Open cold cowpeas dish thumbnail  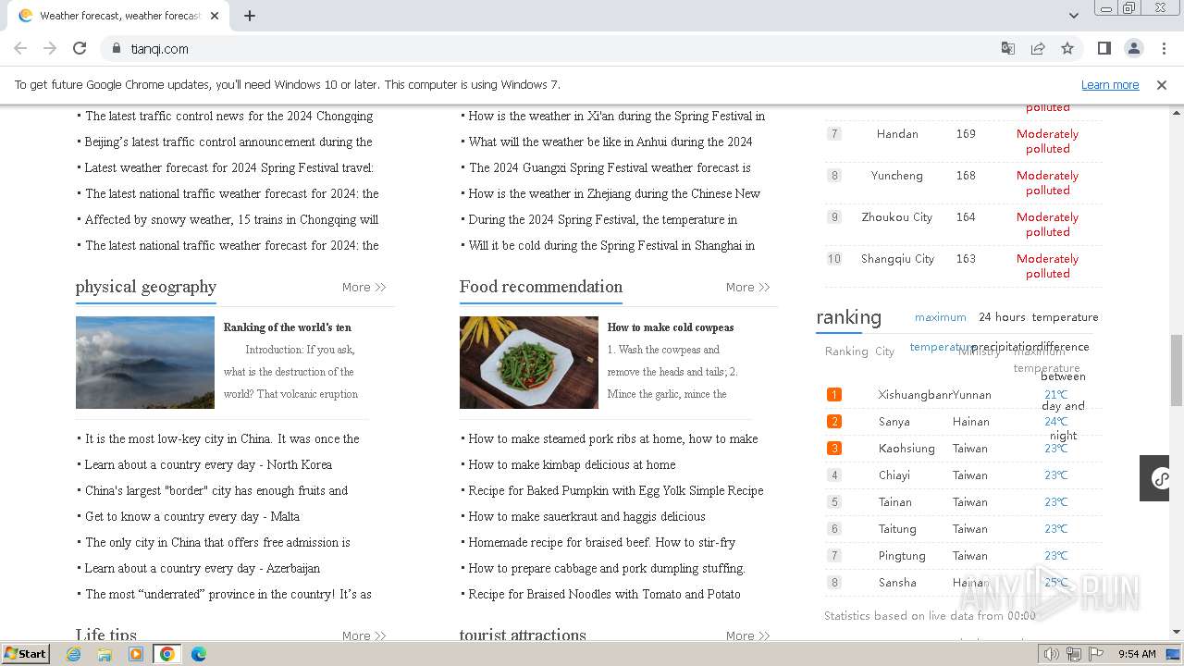click(x=529, y=363)
